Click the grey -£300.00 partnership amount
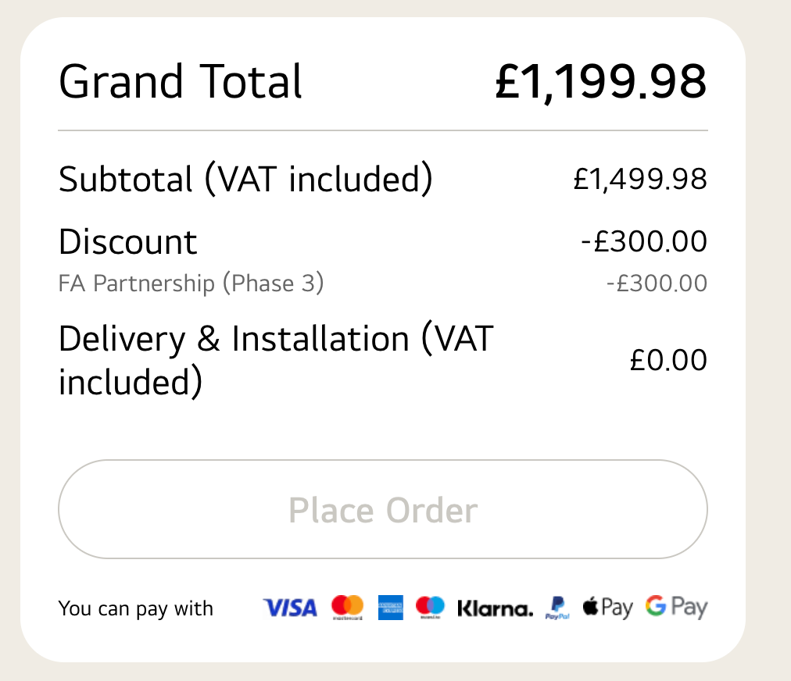The image size is (791, 681). [x=657, y=283]
